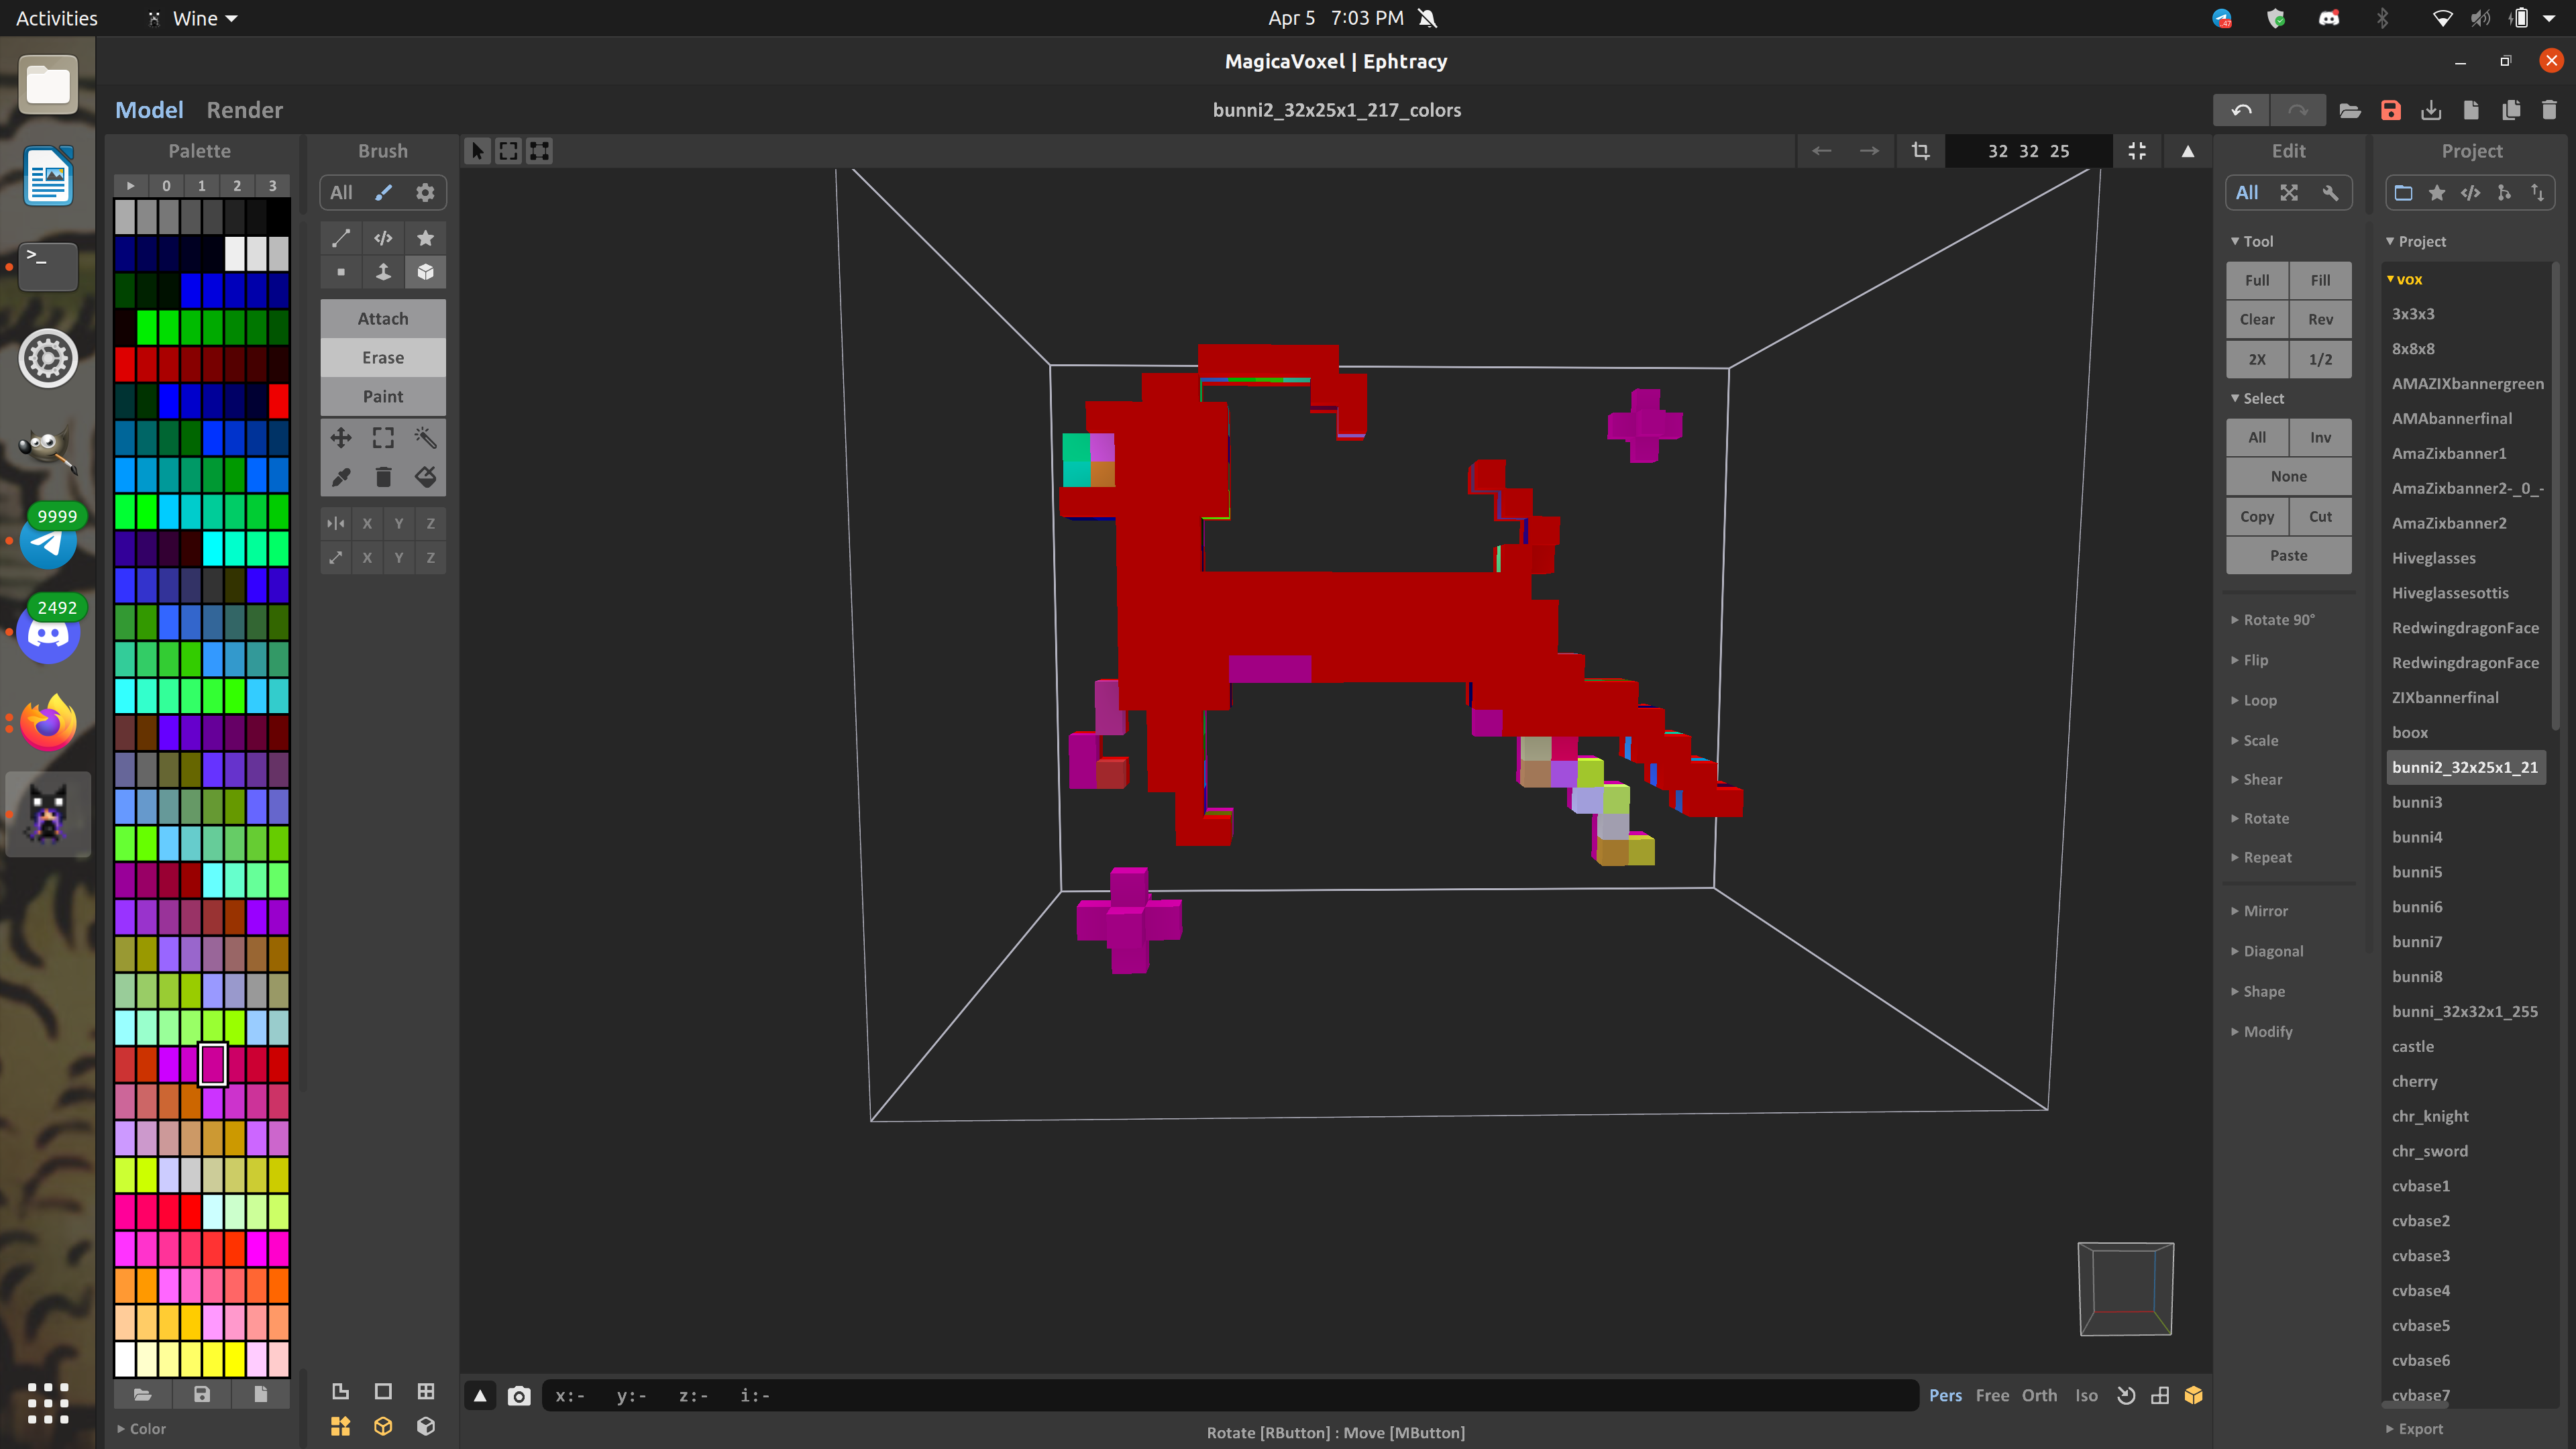
Task: Click the Inv selection button
Action: click(2320, 437)
